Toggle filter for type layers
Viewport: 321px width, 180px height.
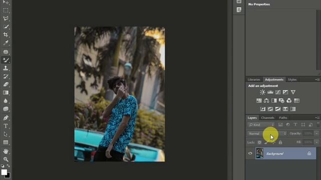[295, 124]
